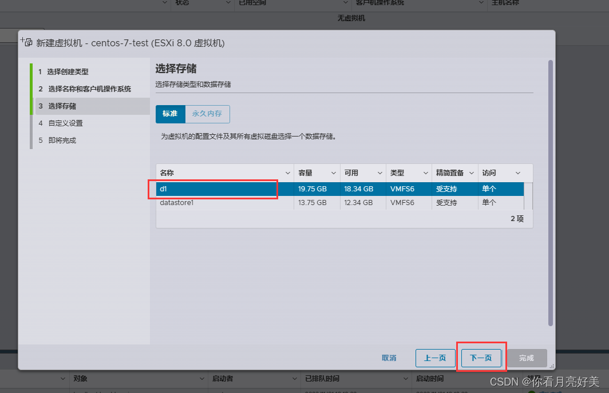Open 对象 column dropdown in background task list
The height and width of the screenshot is (393, 609).
(x=202, y=379)
